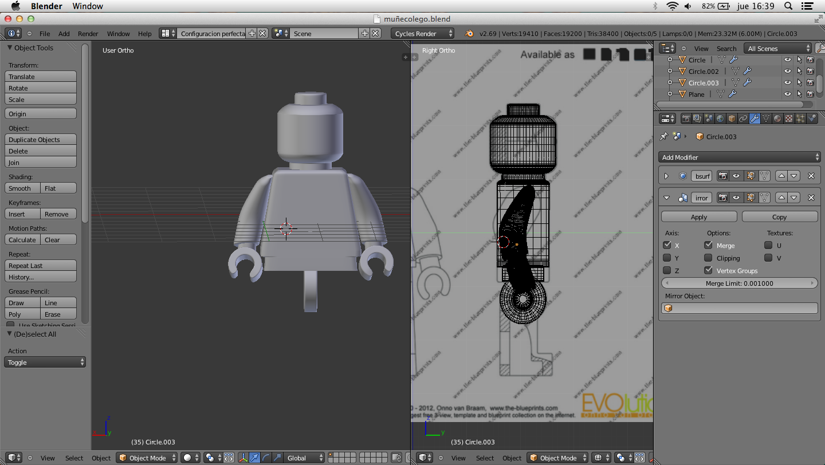Collapse the Object Tools panel
The width and height of the screenshot is (825, 465).
(x=10, y=48)
